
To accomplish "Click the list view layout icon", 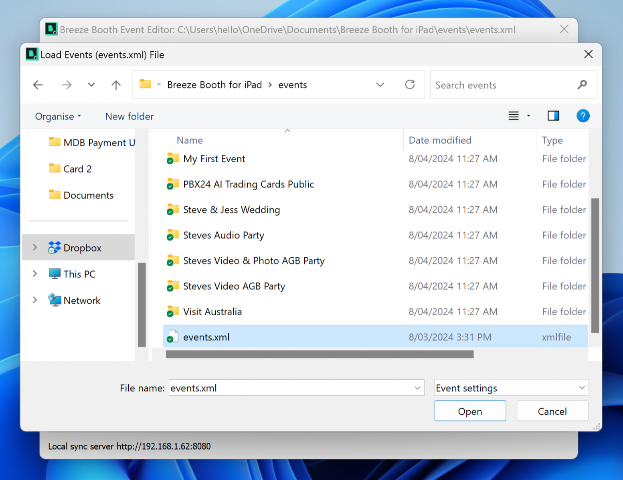I will (x=514, y=116).
